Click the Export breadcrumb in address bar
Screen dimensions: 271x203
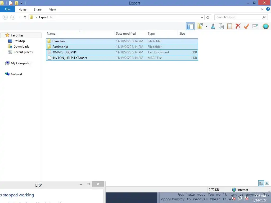[43, 17]
